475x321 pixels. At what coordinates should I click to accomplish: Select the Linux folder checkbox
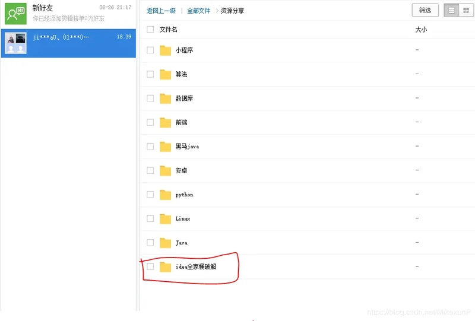[x=150, y=218]
